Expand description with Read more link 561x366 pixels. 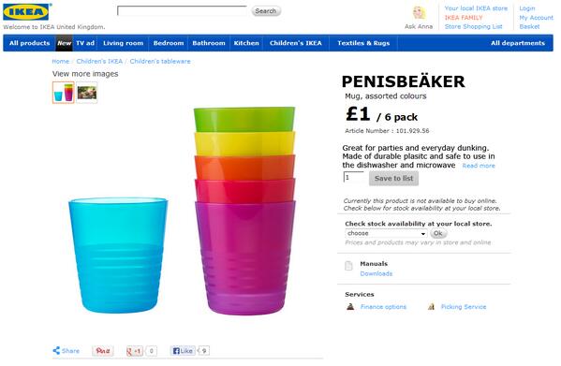479,166
